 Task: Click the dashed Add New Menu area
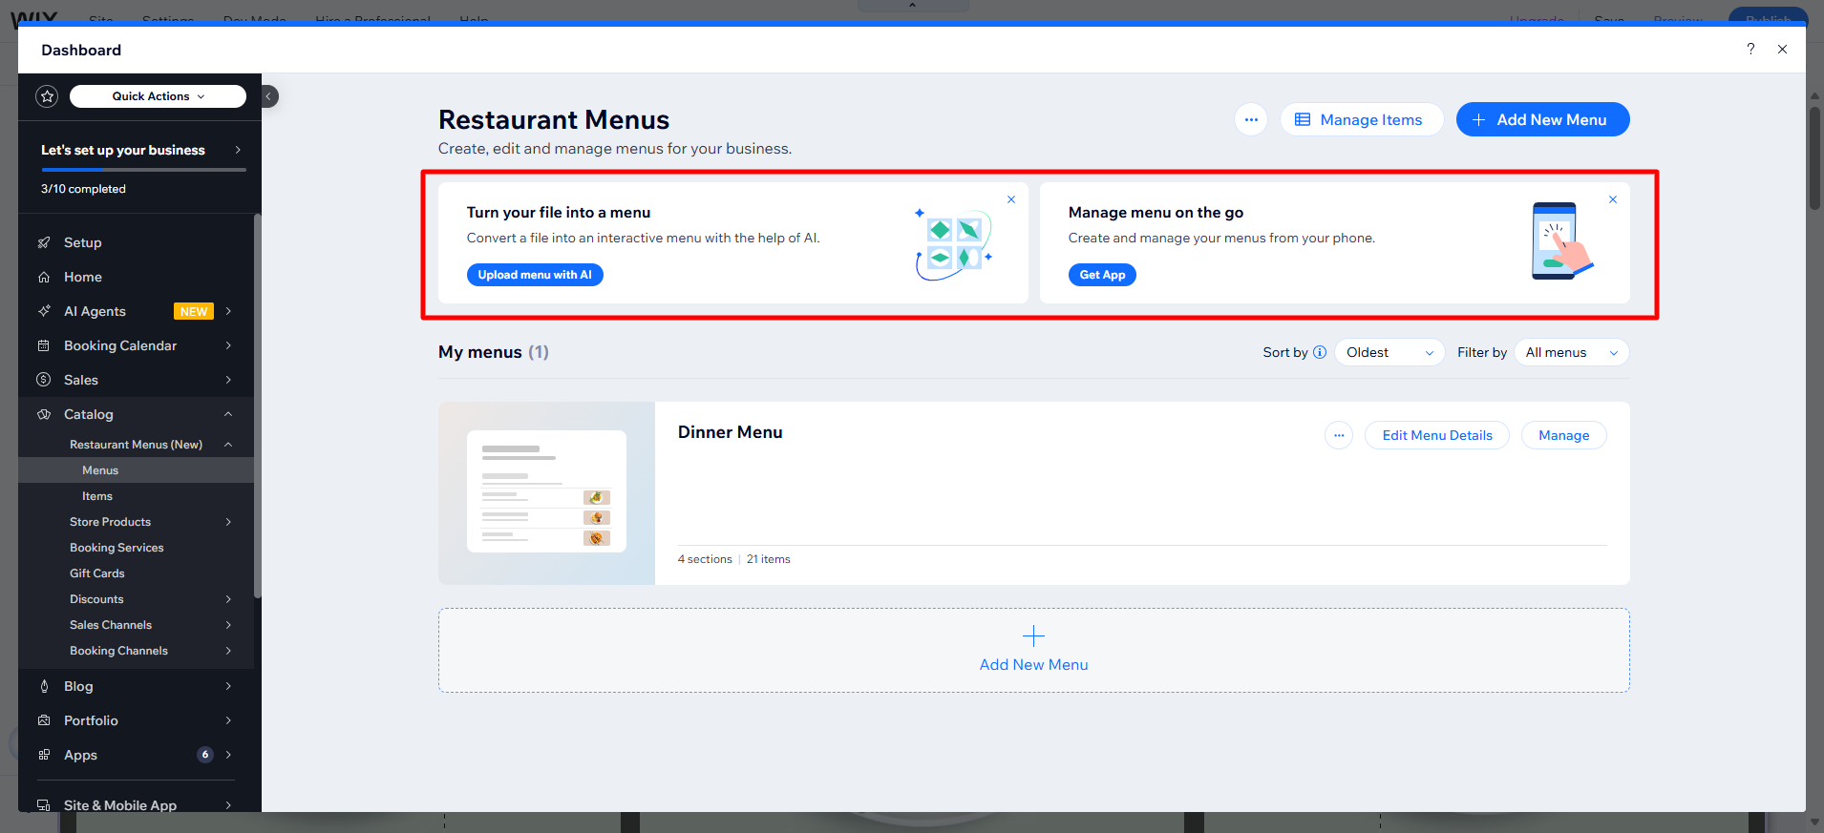click(x=1034, y=650)
